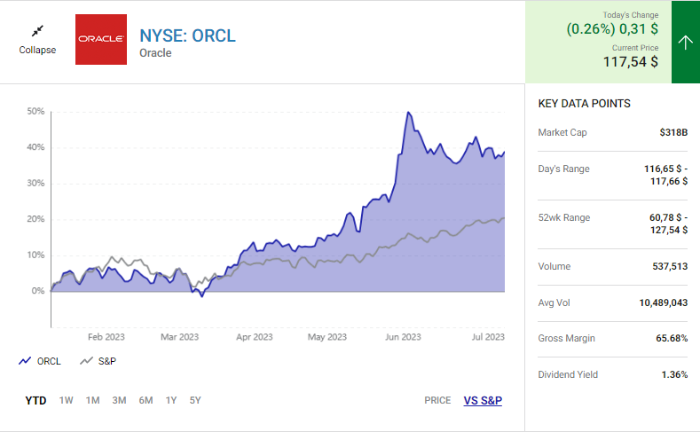Collapse the stock panel via arrows icon
The image size is (700, 432).
(x=37, y=31)
